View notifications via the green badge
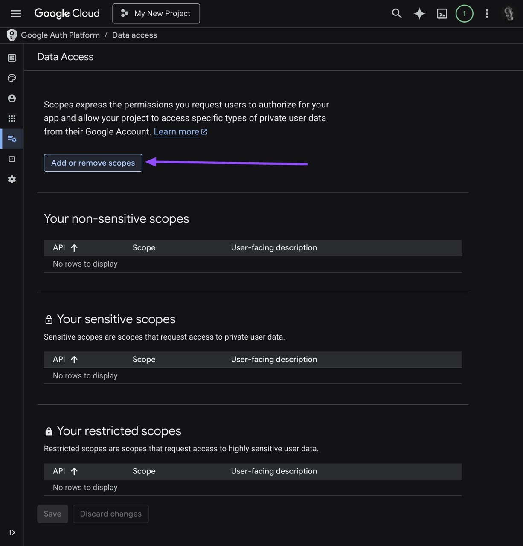523x546 pixels. 465,13
